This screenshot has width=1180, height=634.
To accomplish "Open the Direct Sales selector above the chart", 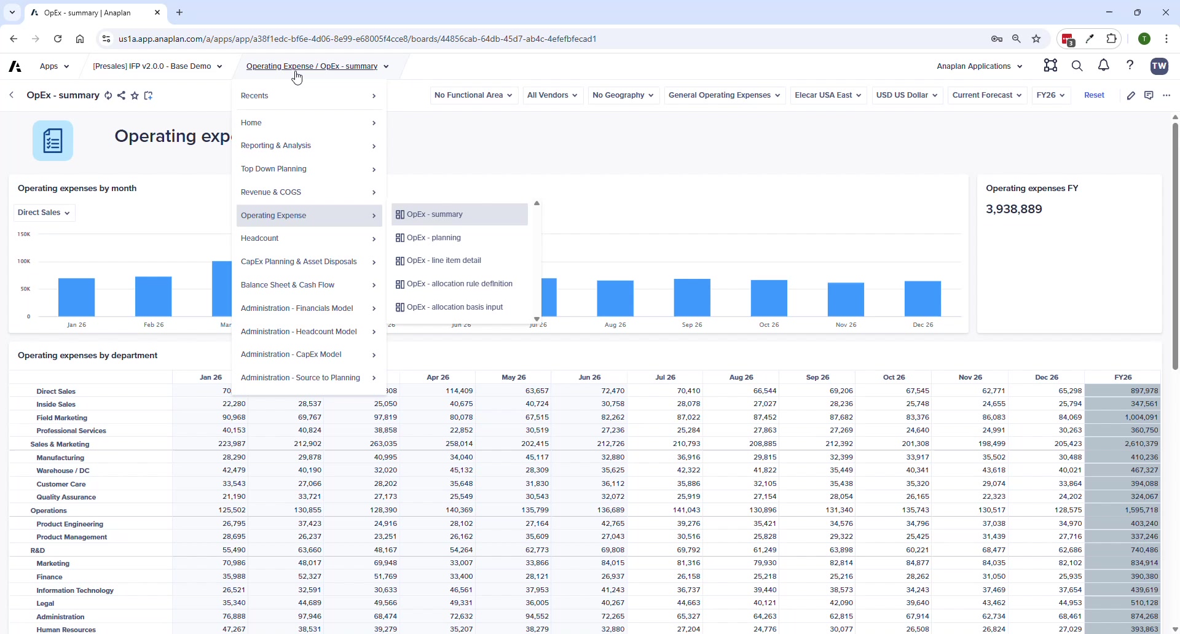I will click(43, 212).
